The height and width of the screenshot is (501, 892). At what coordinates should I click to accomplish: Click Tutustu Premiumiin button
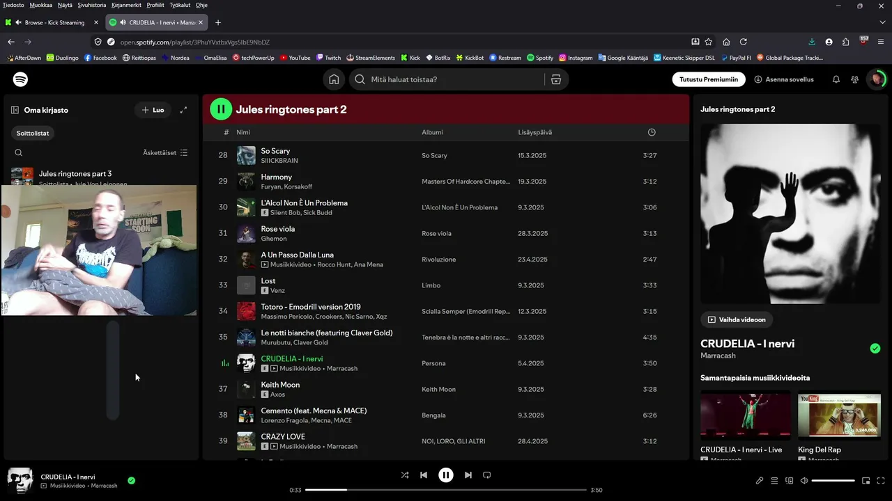(x=709, y=79)
